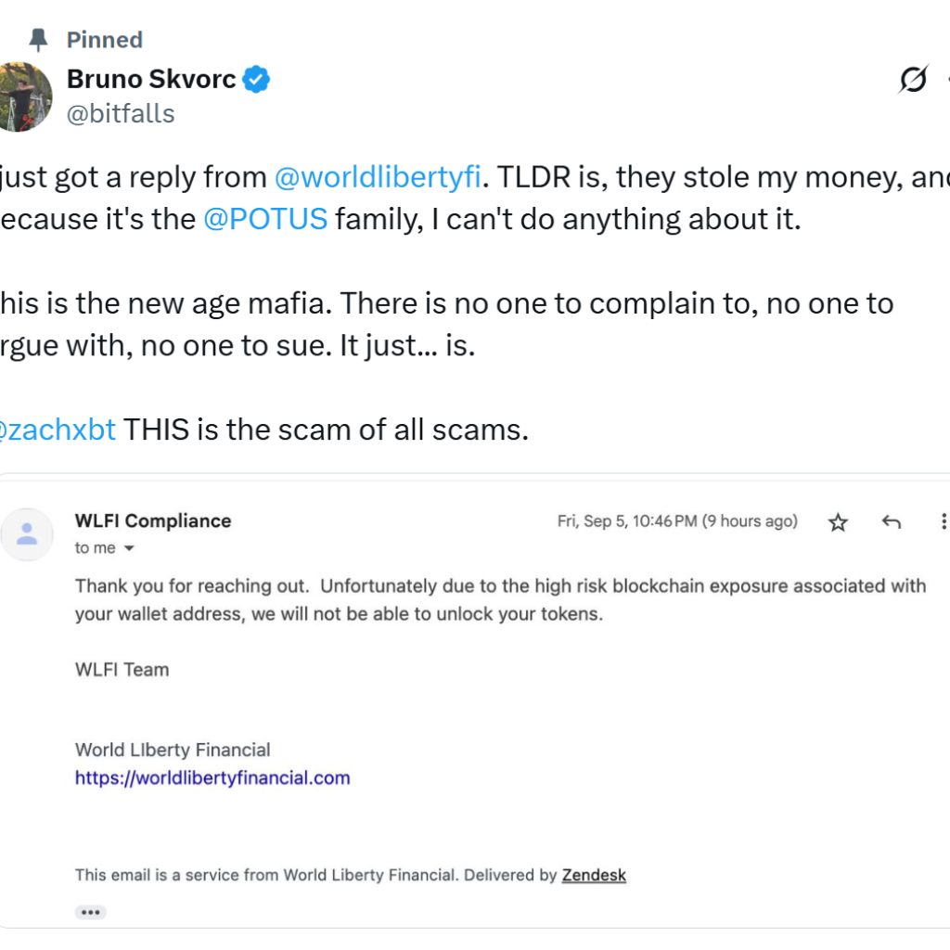Open the @zachxbt mention
Screen dimensions: 950x950
pyautogui.click(x=58, y=430)
